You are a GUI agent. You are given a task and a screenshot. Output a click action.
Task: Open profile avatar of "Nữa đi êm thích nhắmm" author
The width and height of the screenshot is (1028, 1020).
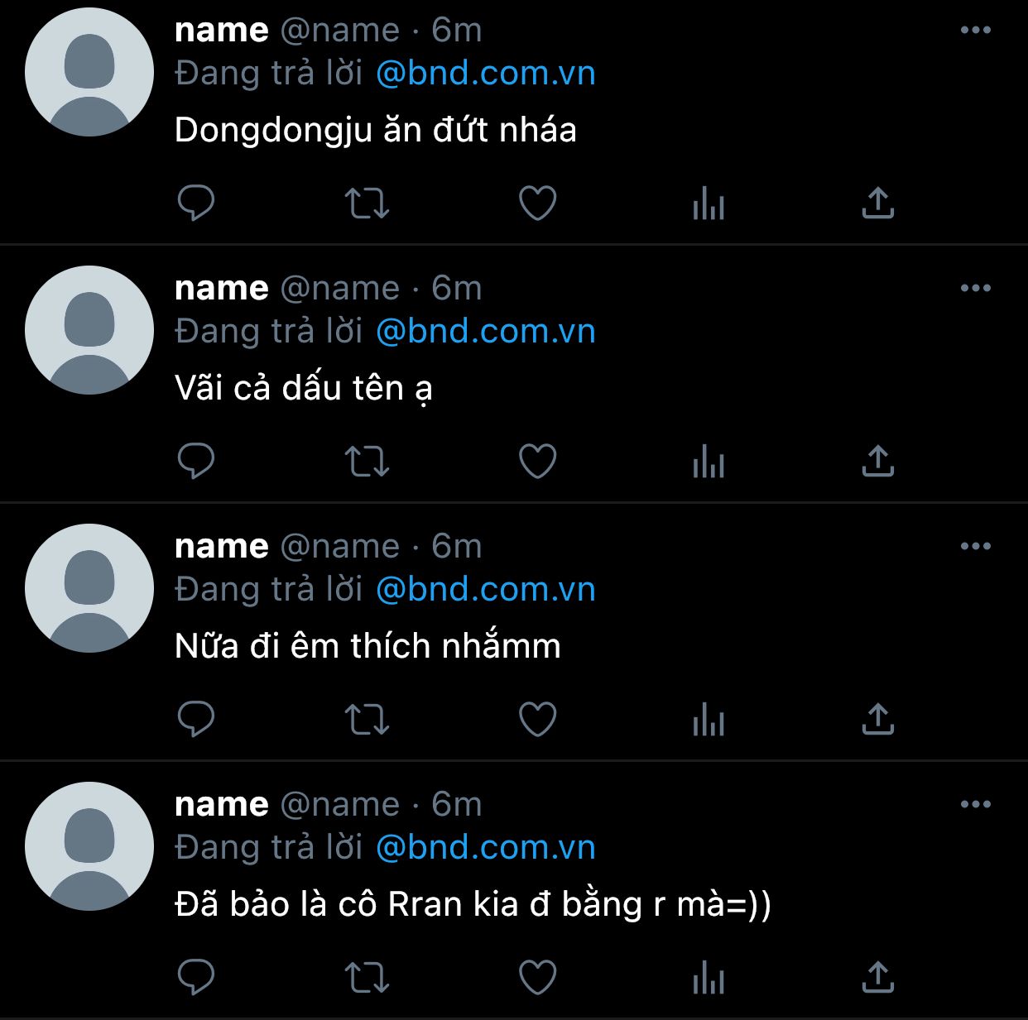pos(89,588)
